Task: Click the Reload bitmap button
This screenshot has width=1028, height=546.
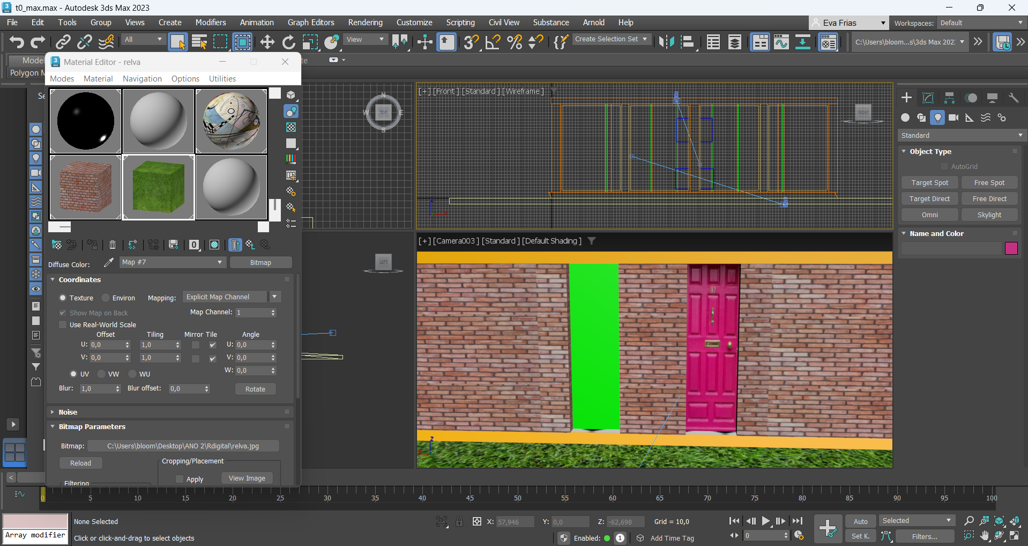Action: click(x=80, y=463)
